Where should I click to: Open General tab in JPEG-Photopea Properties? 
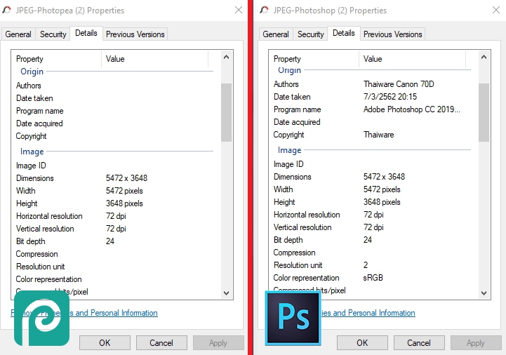[x=18, y=34]
